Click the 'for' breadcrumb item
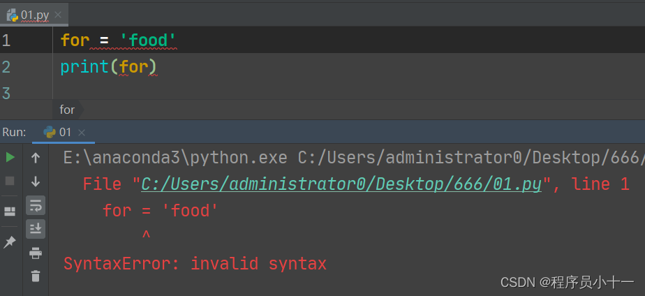The height and width of the screenshot is (296, 645). (67, 110)
